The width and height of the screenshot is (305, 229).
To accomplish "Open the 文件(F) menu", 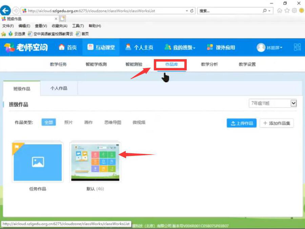I will 8,26.
